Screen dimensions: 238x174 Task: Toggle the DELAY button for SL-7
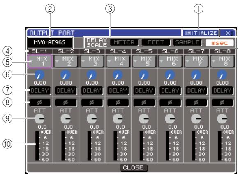[196, 90]
